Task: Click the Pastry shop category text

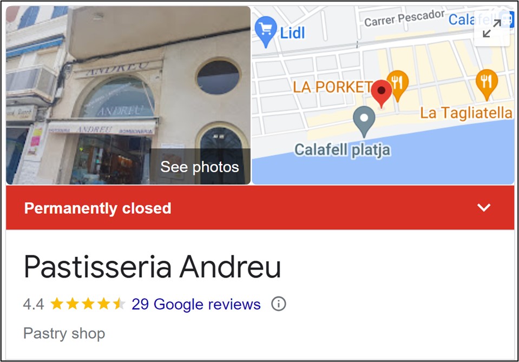Action: pos(64,333)
